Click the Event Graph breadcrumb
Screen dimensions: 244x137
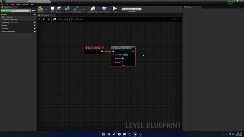(77, 19)
